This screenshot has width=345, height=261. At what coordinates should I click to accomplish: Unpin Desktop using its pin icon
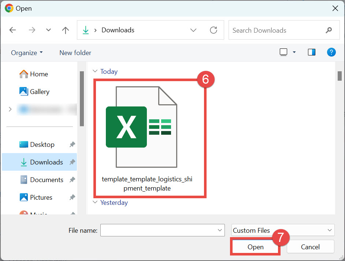72,145
